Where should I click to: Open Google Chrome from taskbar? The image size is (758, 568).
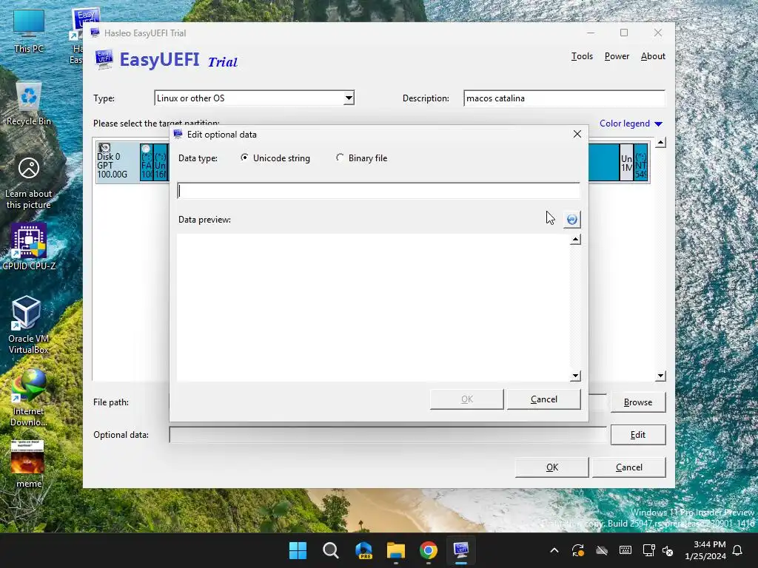point(429,550)
